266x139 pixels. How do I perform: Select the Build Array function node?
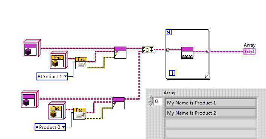click(148, 50)
